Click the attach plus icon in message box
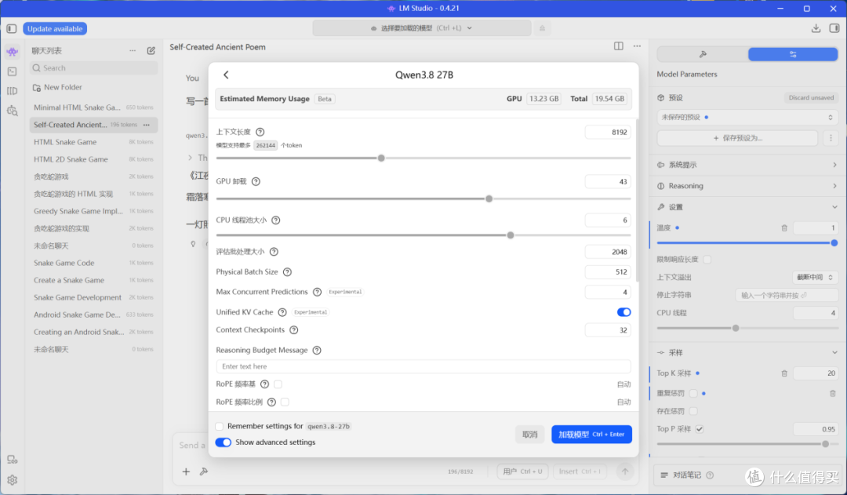Image resolution: width=847 pixels, height=495 pixels. click(186, 471)
